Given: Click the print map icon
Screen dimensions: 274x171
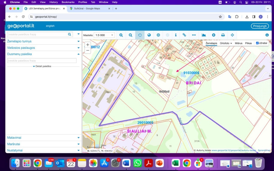Looking at the screenshot, I should (223, 35).
